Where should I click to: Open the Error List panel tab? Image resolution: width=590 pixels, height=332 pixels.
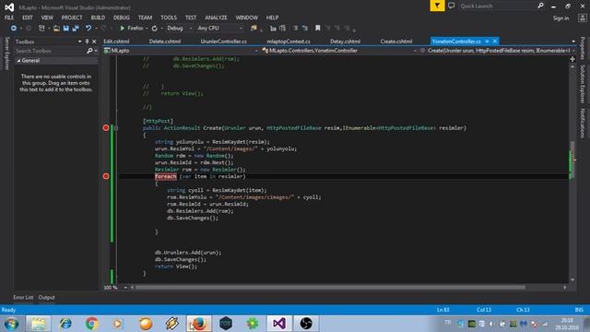pyautogui.click(x=23, y=297)
